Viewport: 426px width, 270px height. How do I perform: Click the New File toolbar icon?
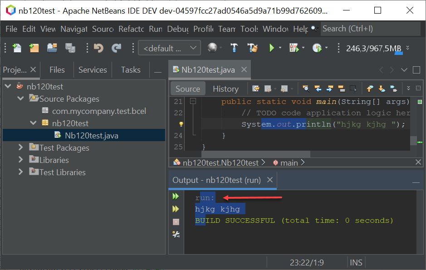(x=17, y=48)
